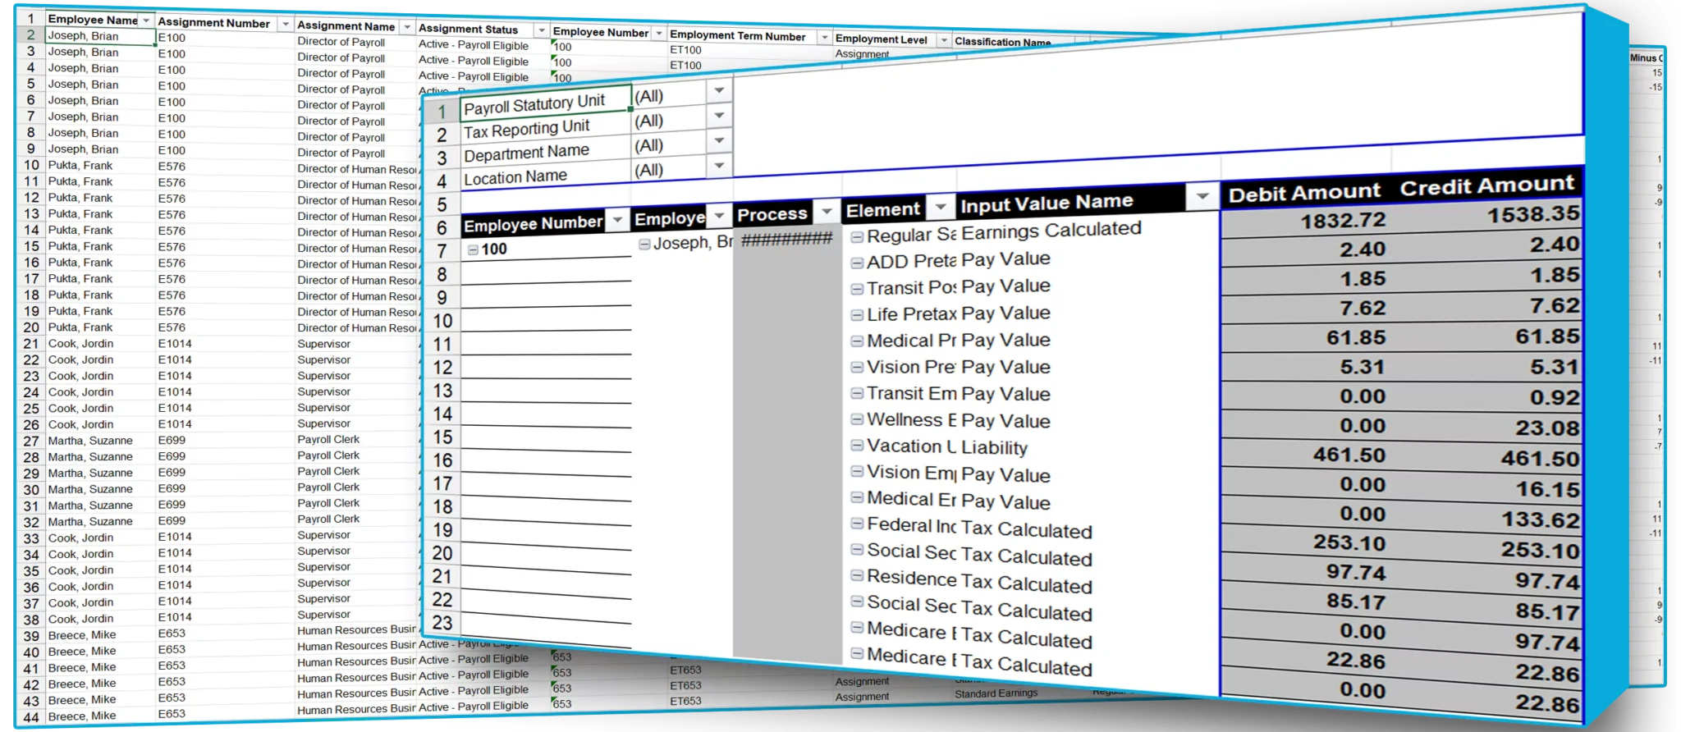Click the pivot Employee Number filter button

coord(617,220)
